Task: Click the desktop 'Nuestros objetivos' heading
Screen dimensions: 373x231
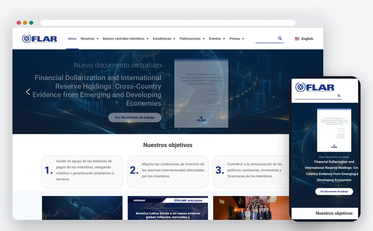Action: coord(168,145)
